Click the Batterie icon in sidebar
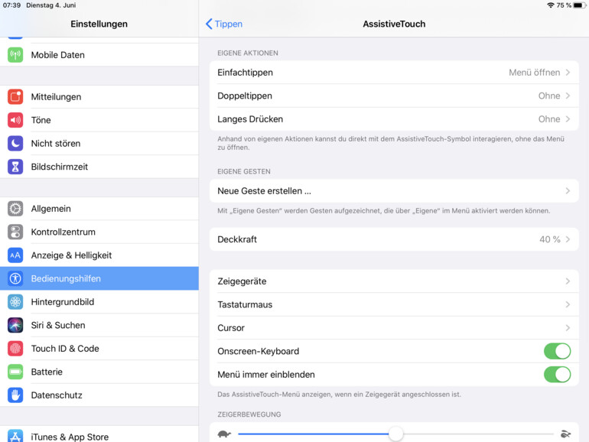Image resolution: width=589 pixels, height=442 pixels. (15, 372)
